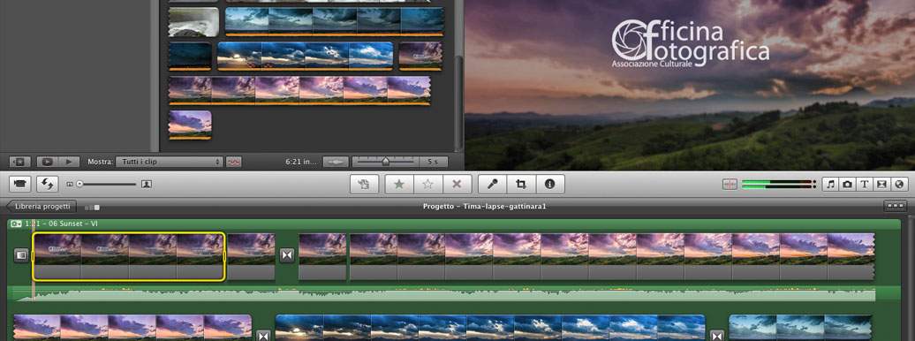Toggle the red excessive-shake squiggle button
The height and width of the screenshot is (341, 915).
pyautogui.click(x=234, y=162)
